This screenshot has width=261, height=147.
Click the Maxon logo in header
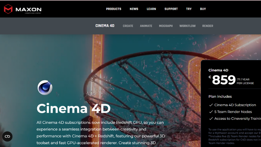pos(23,9)
